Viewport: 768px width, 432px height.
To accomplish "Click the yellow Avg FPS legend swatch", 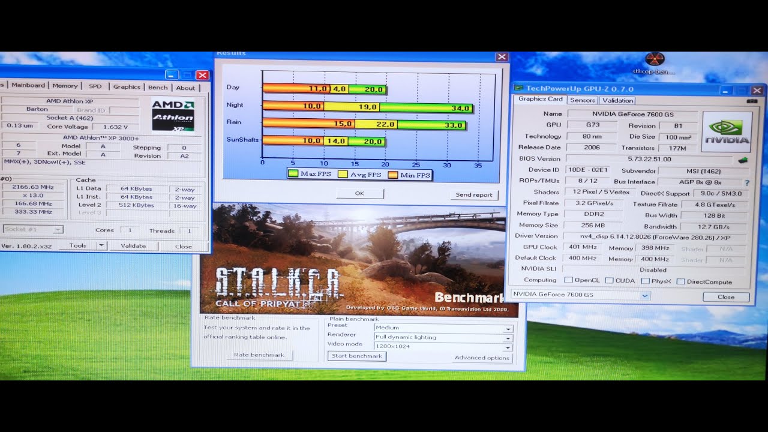I will tap(343, 175).
